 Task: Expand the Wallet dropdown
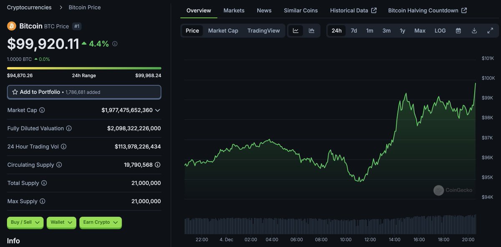pos(61,222)
